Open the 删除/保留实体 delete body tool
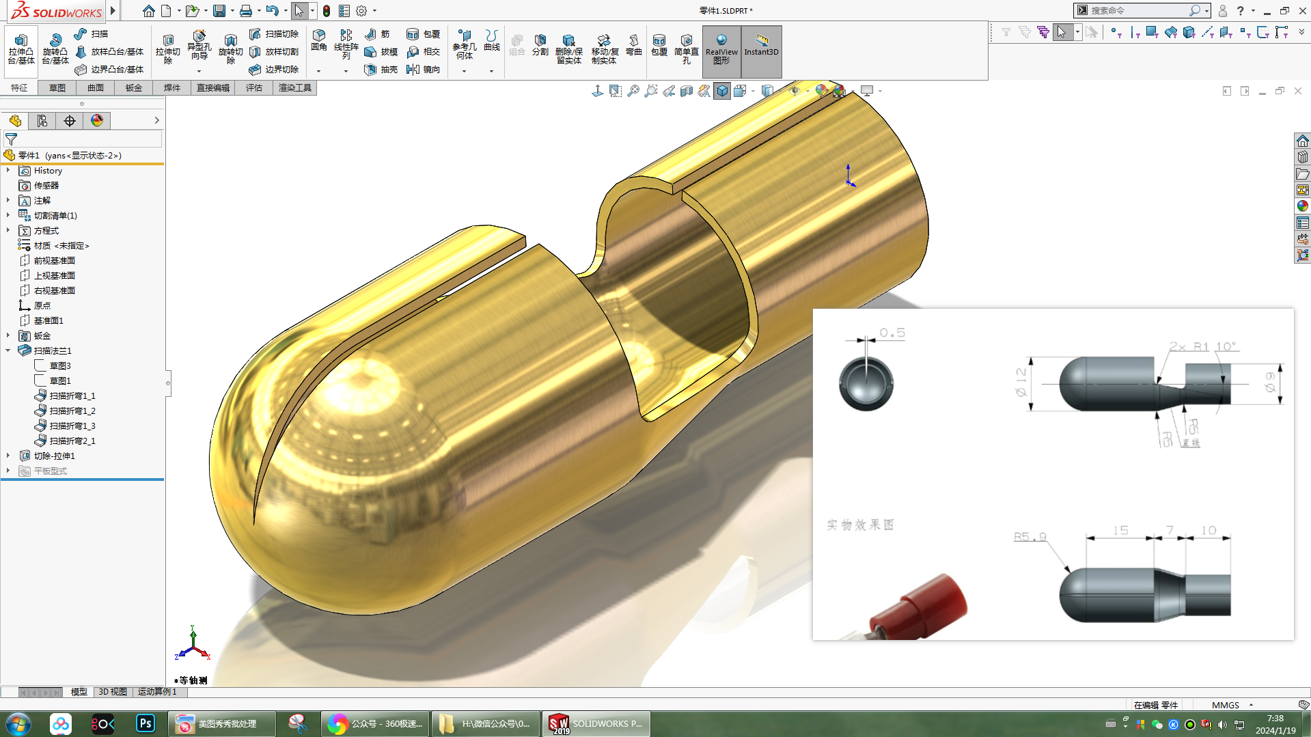1311x737 pixels. (x=568, y=48)
